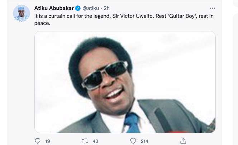Click the Atiku Abubakar display name
Image resolution: width=238 pixels, height=145 pixels.
tap(53, 8)
